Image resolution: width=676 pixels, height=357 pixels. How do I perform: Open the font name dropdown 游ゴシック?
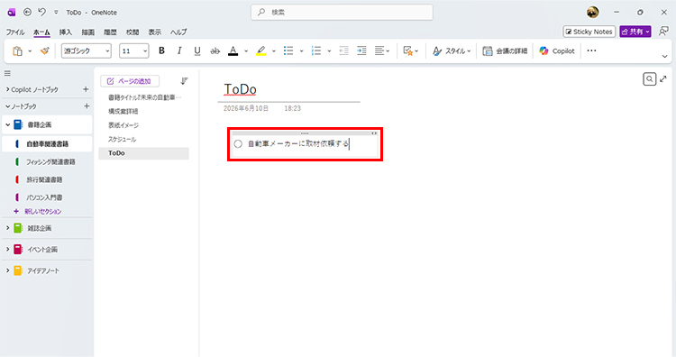(87, 50)
